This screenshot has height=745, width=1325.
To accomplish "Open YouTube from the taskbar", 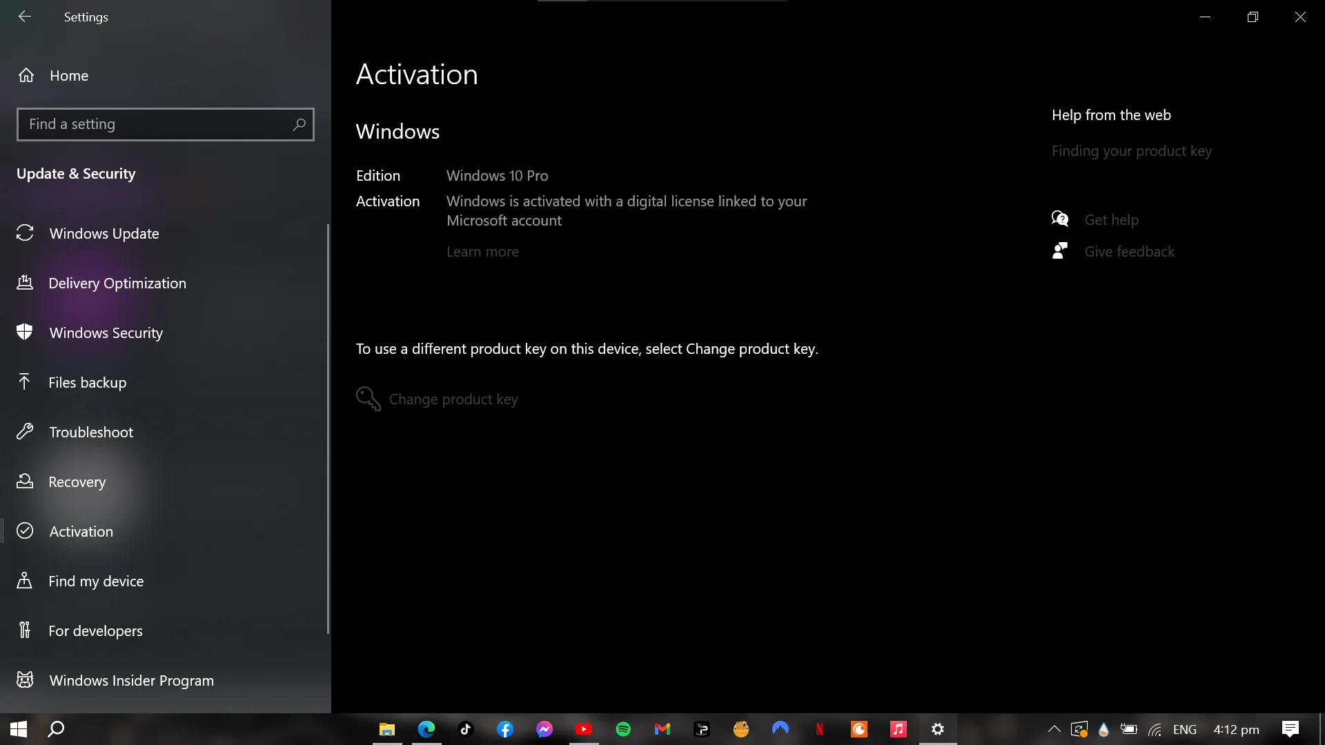I will point(584,729).
